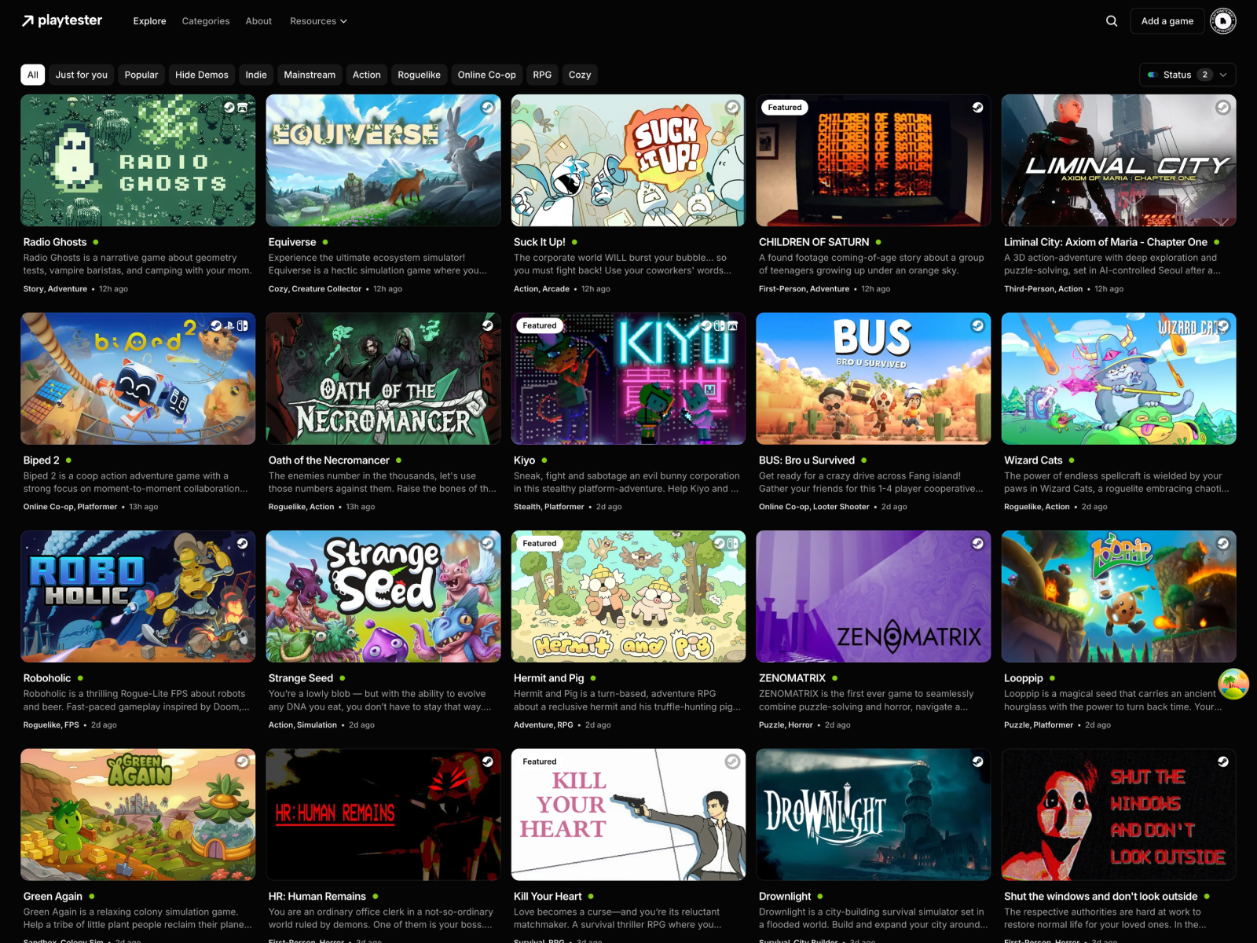Image resolution: width=1257 pixels, height=943 pixels.
Task: Open the Resources dropdown menu
Action: (318, 21)
